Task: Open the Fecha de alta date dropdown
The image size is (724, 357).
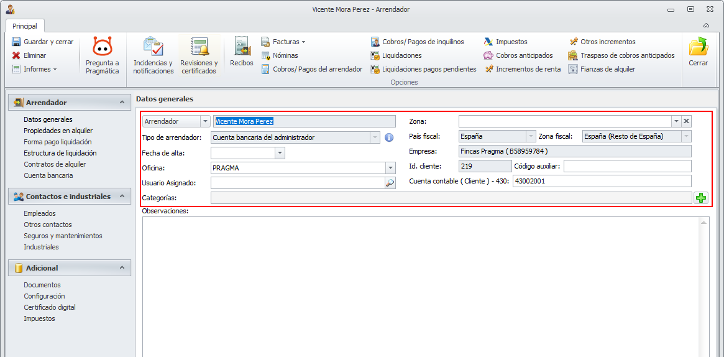Action: (280, 153)
